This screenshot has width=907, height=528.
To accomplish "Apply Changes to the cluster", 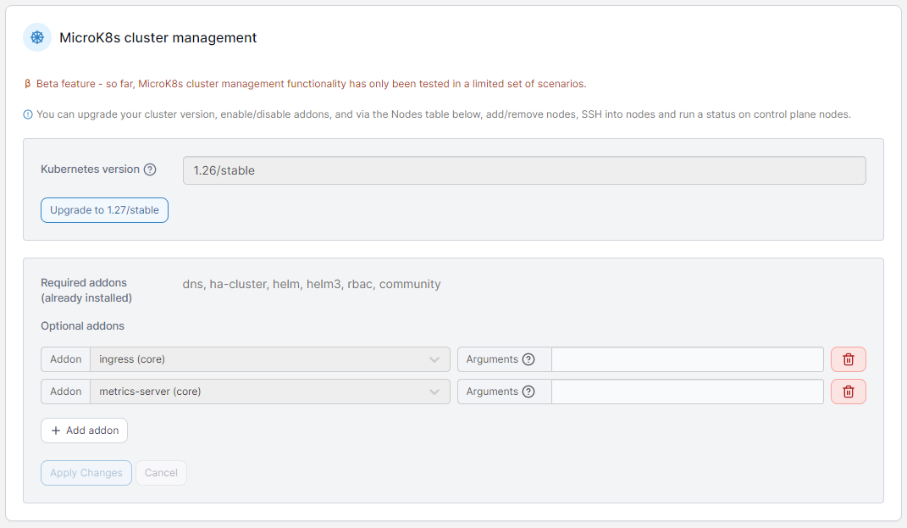I will (x=86, y=473).
